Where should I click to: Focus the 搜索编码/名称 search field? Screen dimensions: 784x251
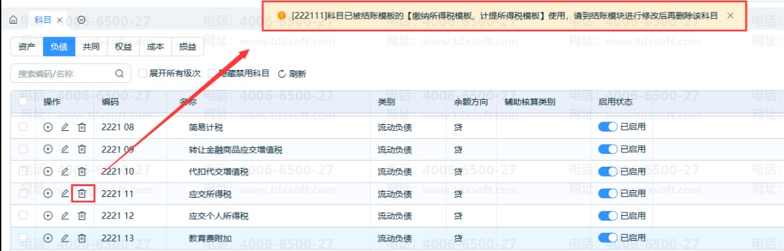70,74
